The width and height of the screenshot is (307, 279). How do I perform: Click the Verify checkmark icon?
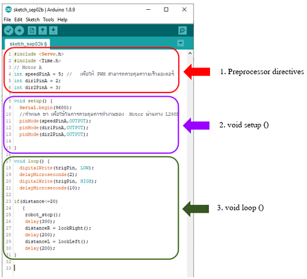coord(9,31)
